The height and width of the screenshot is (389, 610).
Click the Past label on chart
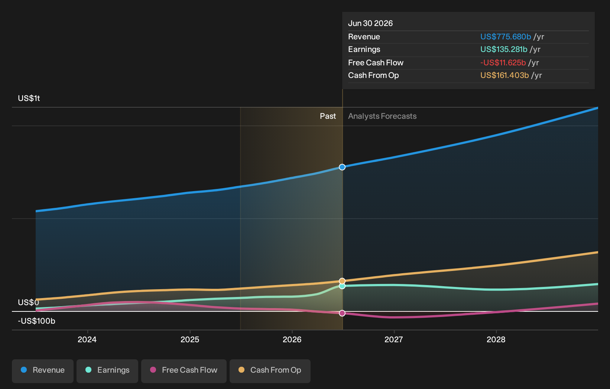(328, 116)
